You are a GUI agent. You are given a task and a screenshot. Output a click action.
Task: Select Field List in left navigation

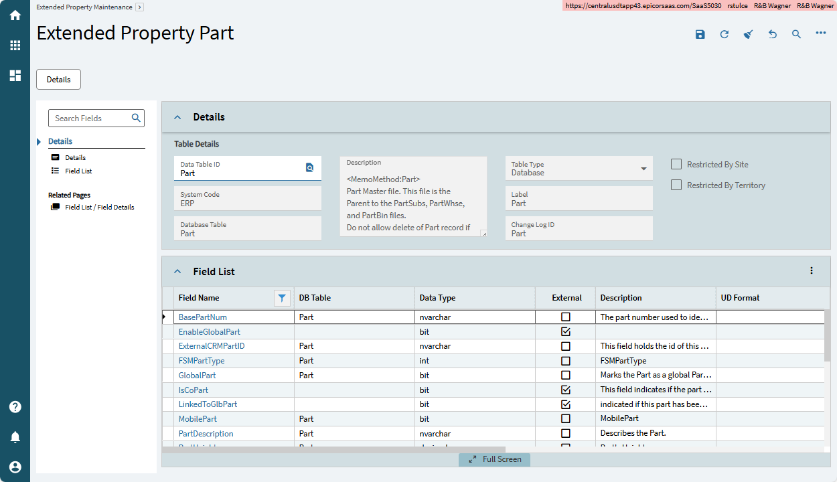pyautogui.click(x=78, y=171)
